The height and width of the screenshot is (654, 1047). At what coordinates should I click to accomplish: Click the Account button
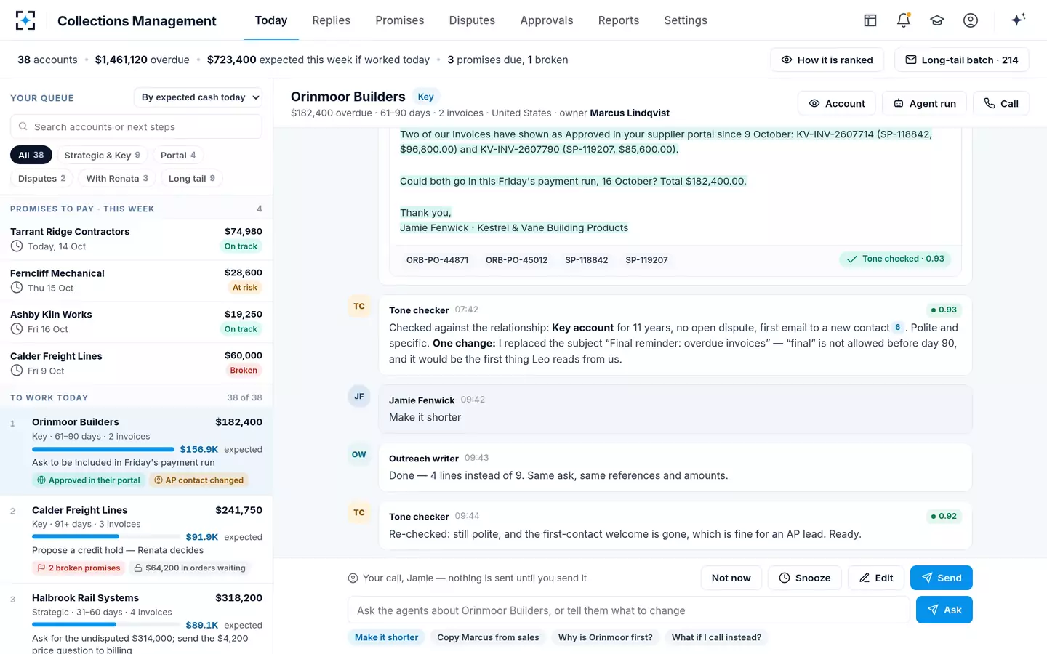click(x=837, y=103)
